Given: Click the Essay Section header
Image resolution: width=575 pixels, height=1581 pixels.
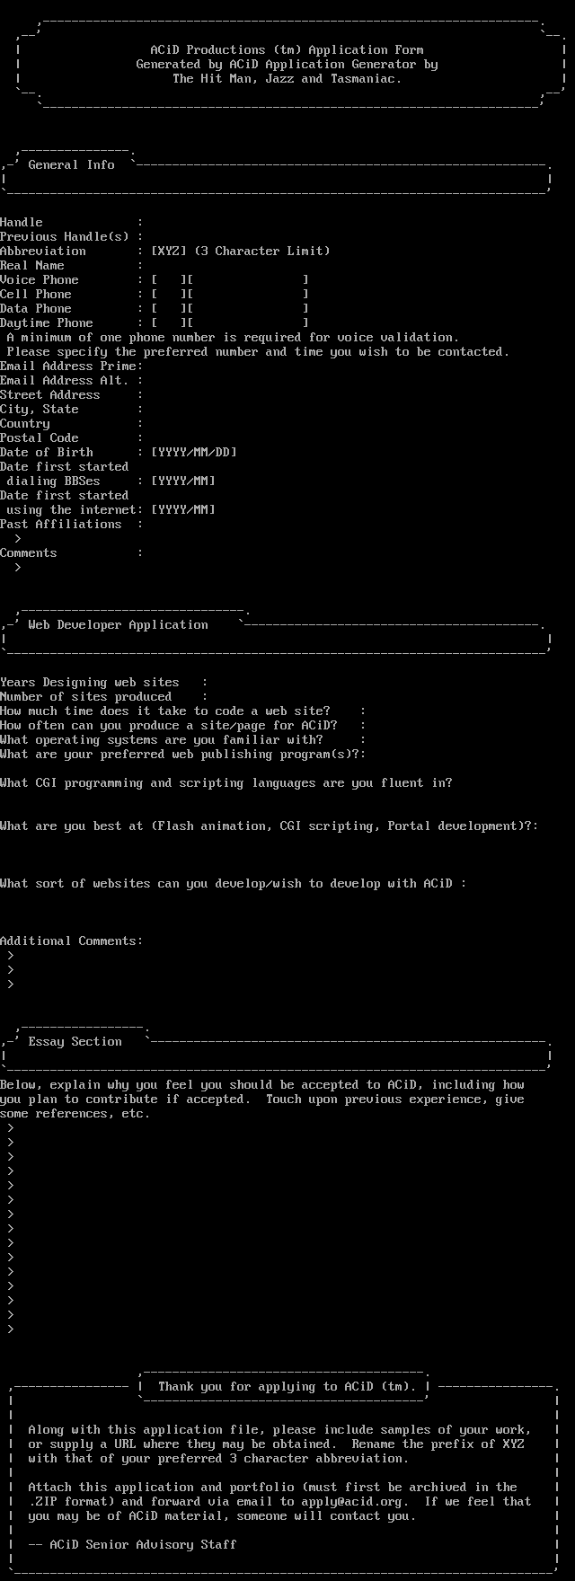Looking at the screenshot, I should point(75,1042).
